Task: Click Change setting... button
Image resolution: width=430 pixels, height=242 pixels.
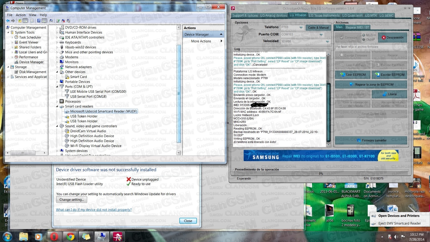Action: click(x=71, y=200)
